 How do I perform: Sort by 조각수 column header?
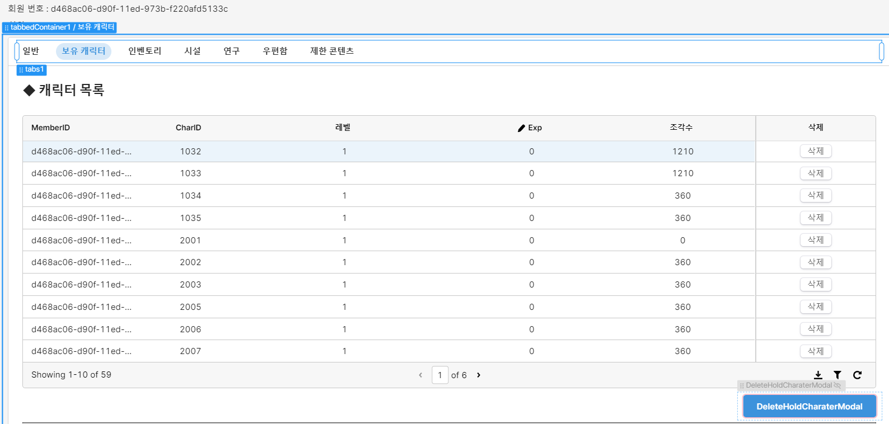pyautogui.click(x=681, y=128)
